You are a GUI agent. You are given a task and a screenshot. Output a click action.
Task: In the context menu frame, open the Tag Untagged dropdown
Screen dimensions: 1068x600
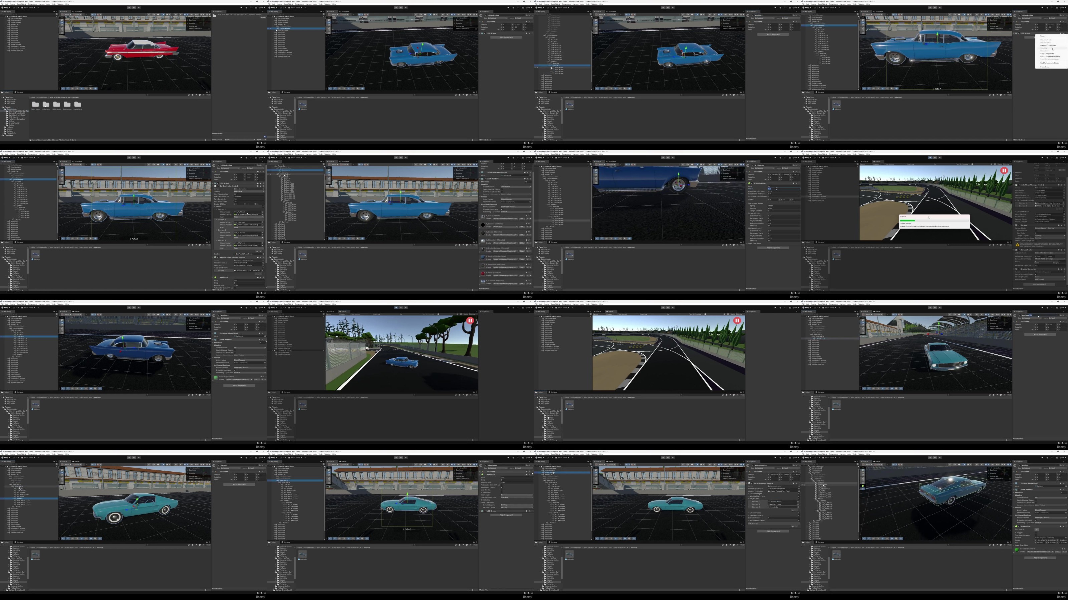coord(1032,18)
